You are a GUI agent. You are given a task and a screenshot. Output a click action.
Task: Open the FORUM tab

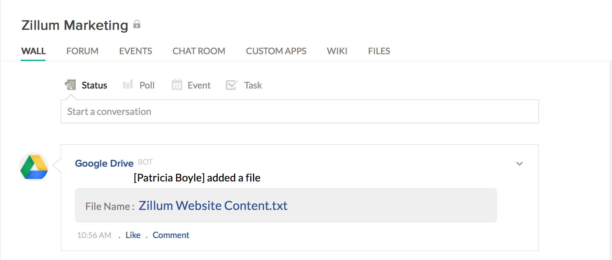pyautogui.click(x=82, y=51)
